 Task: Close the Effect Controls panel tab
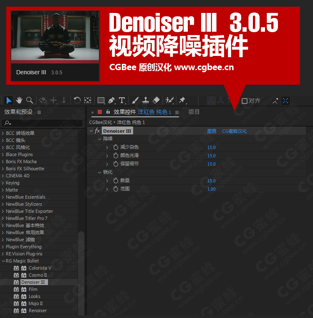point(93,112)
